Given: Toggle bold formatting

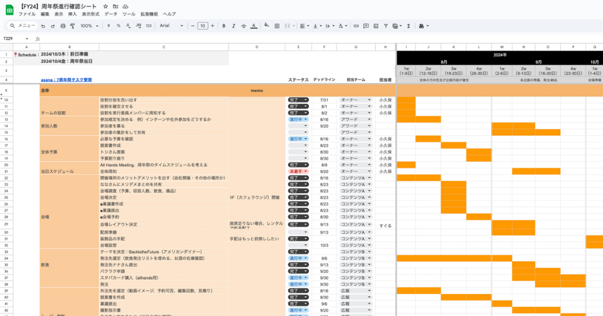Looking at the screenshot, I should pyautogui.click(x=224, y=26).
